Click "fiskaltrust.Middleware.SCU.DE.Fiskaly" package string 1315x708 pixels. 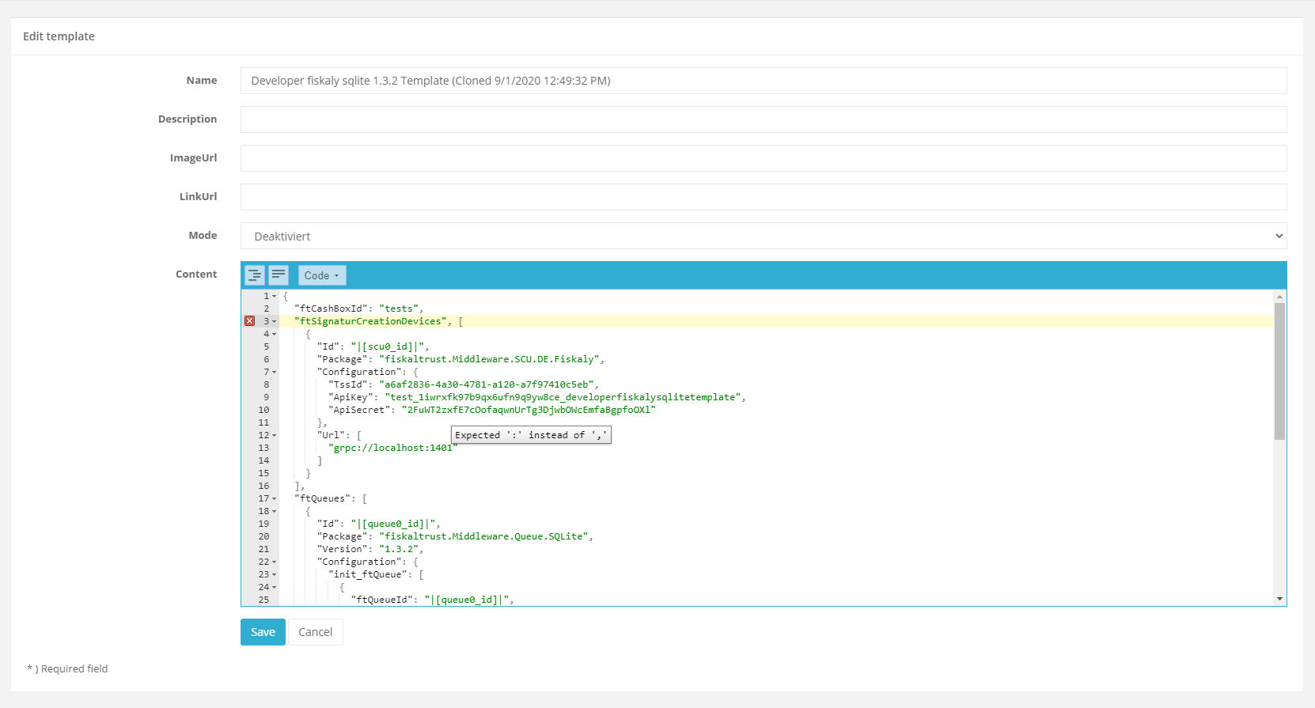coord(490,359)
